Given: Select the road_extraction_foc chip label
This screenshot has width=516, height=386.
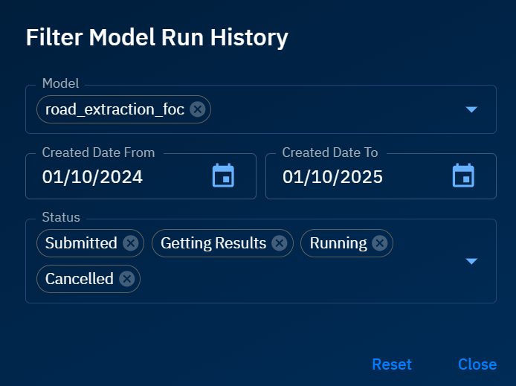Looking at the screenshot, I should 115,109.
